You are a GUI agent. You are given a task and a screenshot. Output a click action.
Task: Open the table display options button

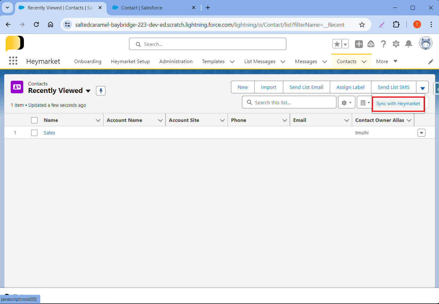(365, 102)
